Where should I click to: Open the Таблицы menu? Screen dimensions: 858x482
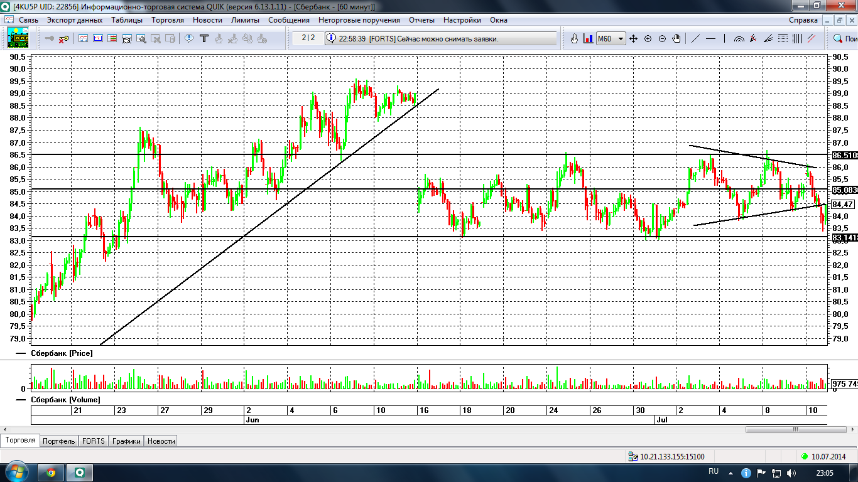tap(127, 20)
